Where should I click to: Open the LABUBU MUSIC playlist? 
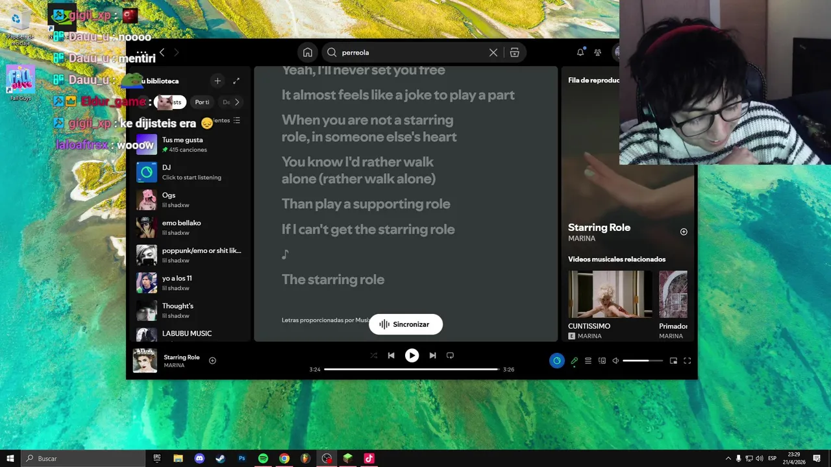(190, 334)
